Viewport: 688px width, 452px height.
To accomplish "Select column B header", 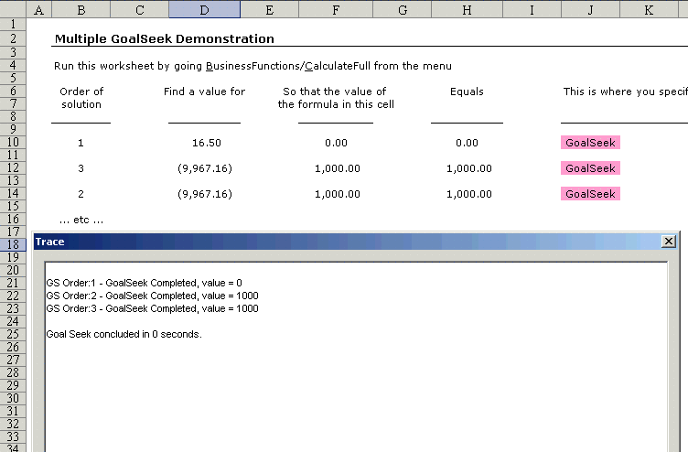I will [x=81, y=9].
